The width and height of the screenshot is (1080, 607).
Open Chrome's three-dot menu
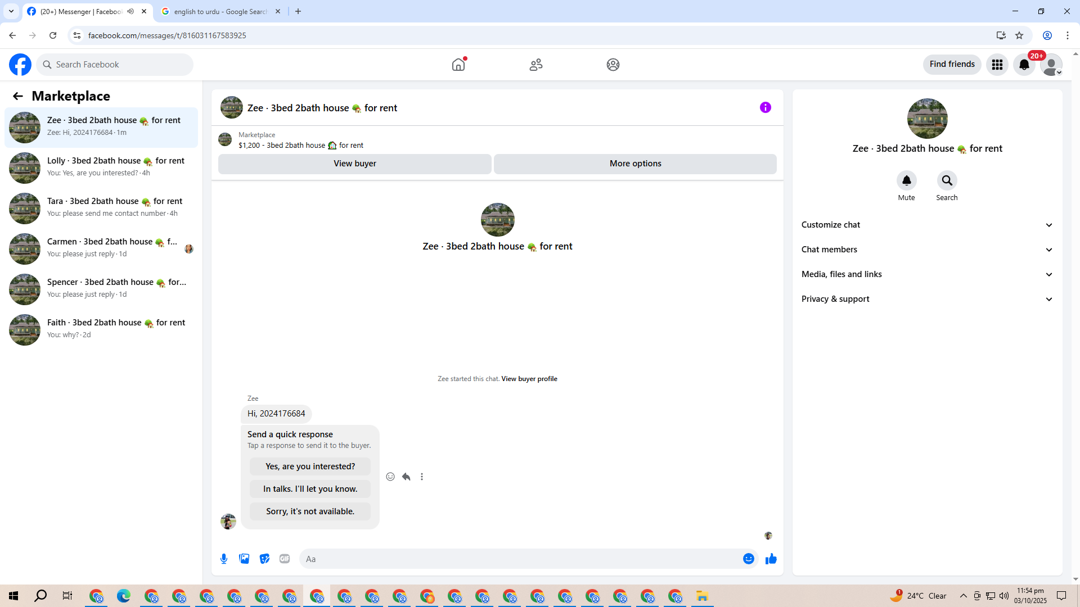click(x=1068, y=35)
